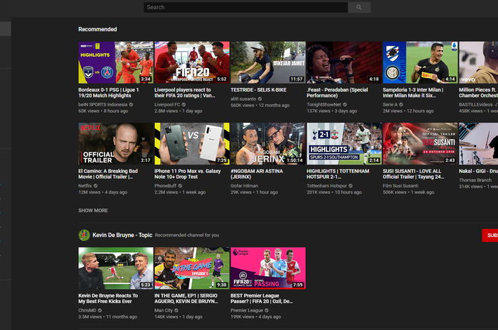Open Tottenham Hotspur channel link

click(x=327, y=186)
